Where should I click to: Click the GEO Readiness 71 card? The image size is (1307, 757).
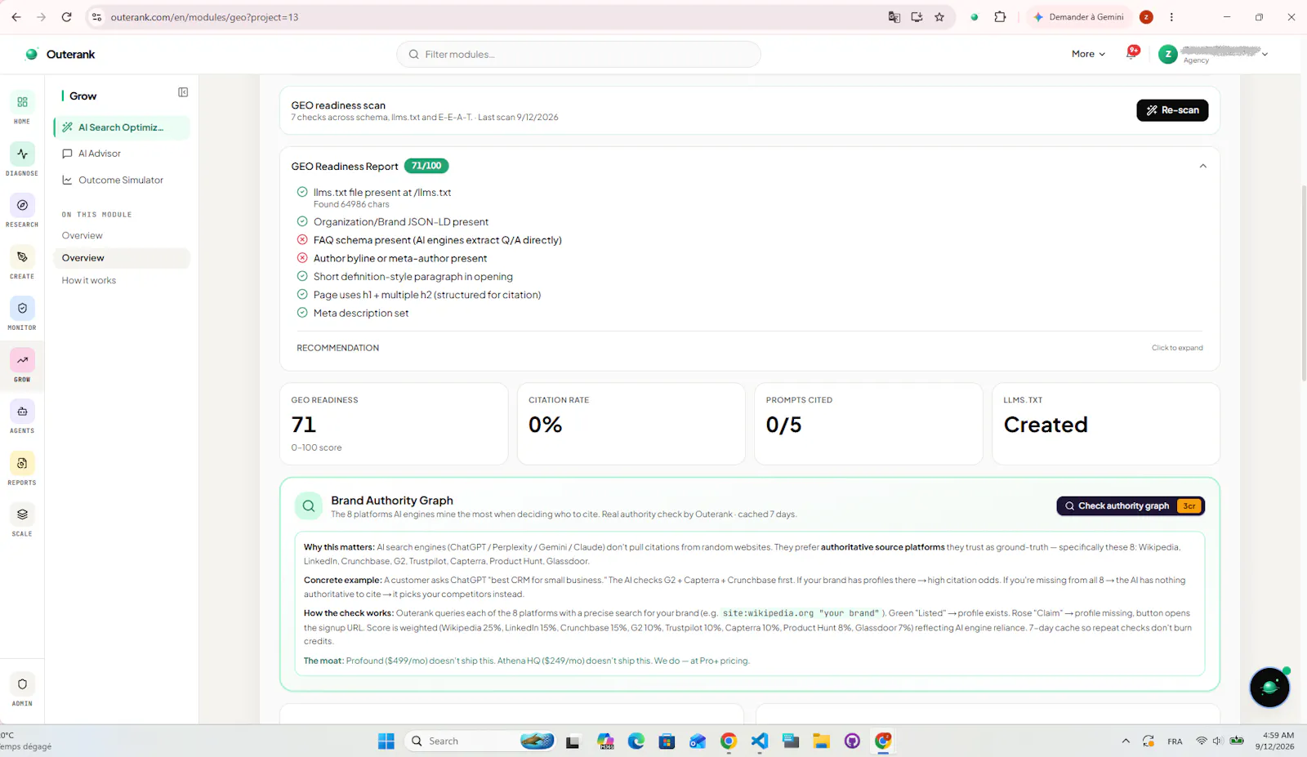coord(394,424)
